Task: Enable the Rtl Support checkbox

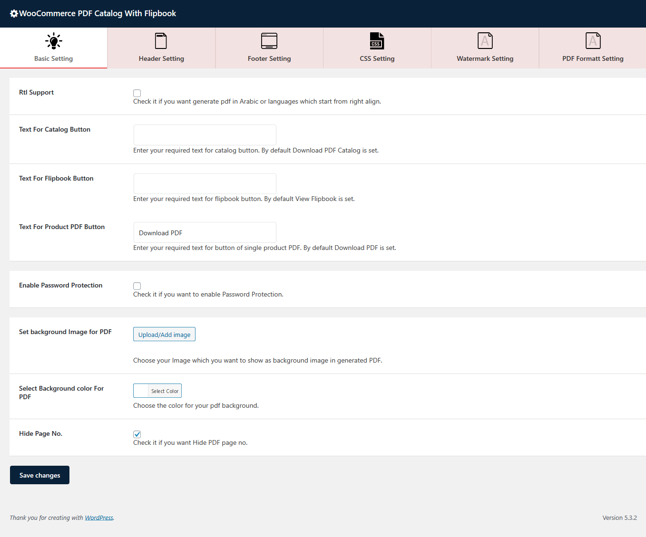Action: [137, 93]
